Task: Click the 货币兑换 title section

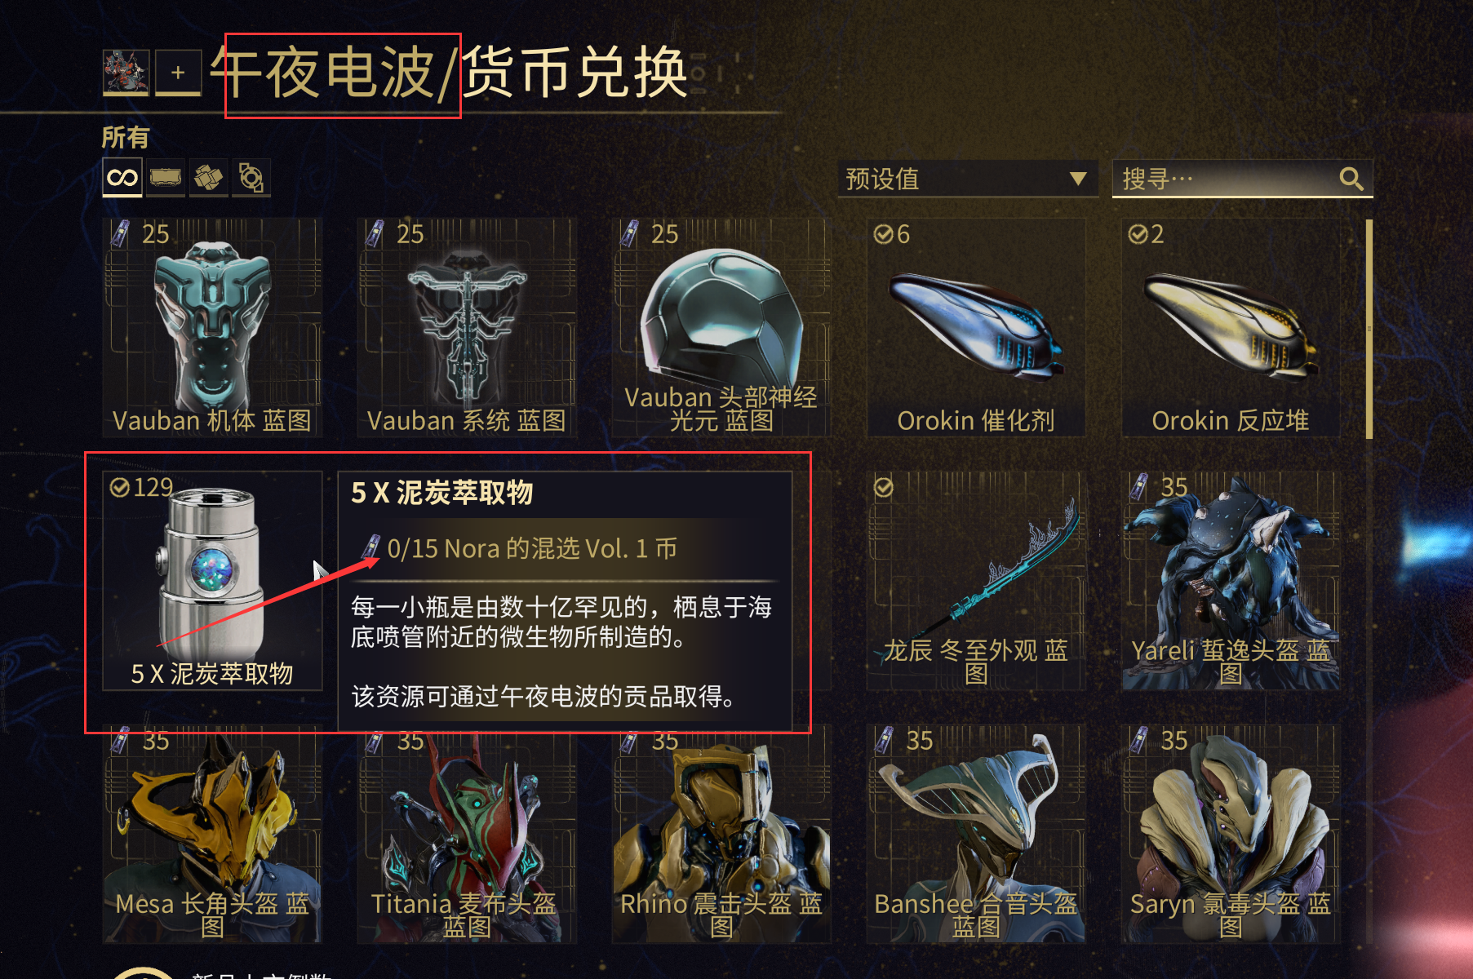Action: click(x=576, y=72)
